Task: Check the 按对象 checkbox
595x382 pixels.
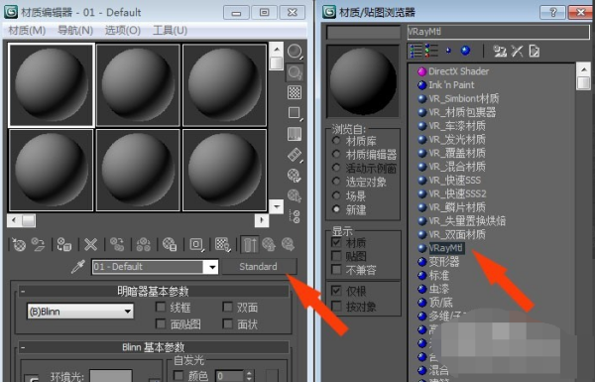Action: point(336,306)
